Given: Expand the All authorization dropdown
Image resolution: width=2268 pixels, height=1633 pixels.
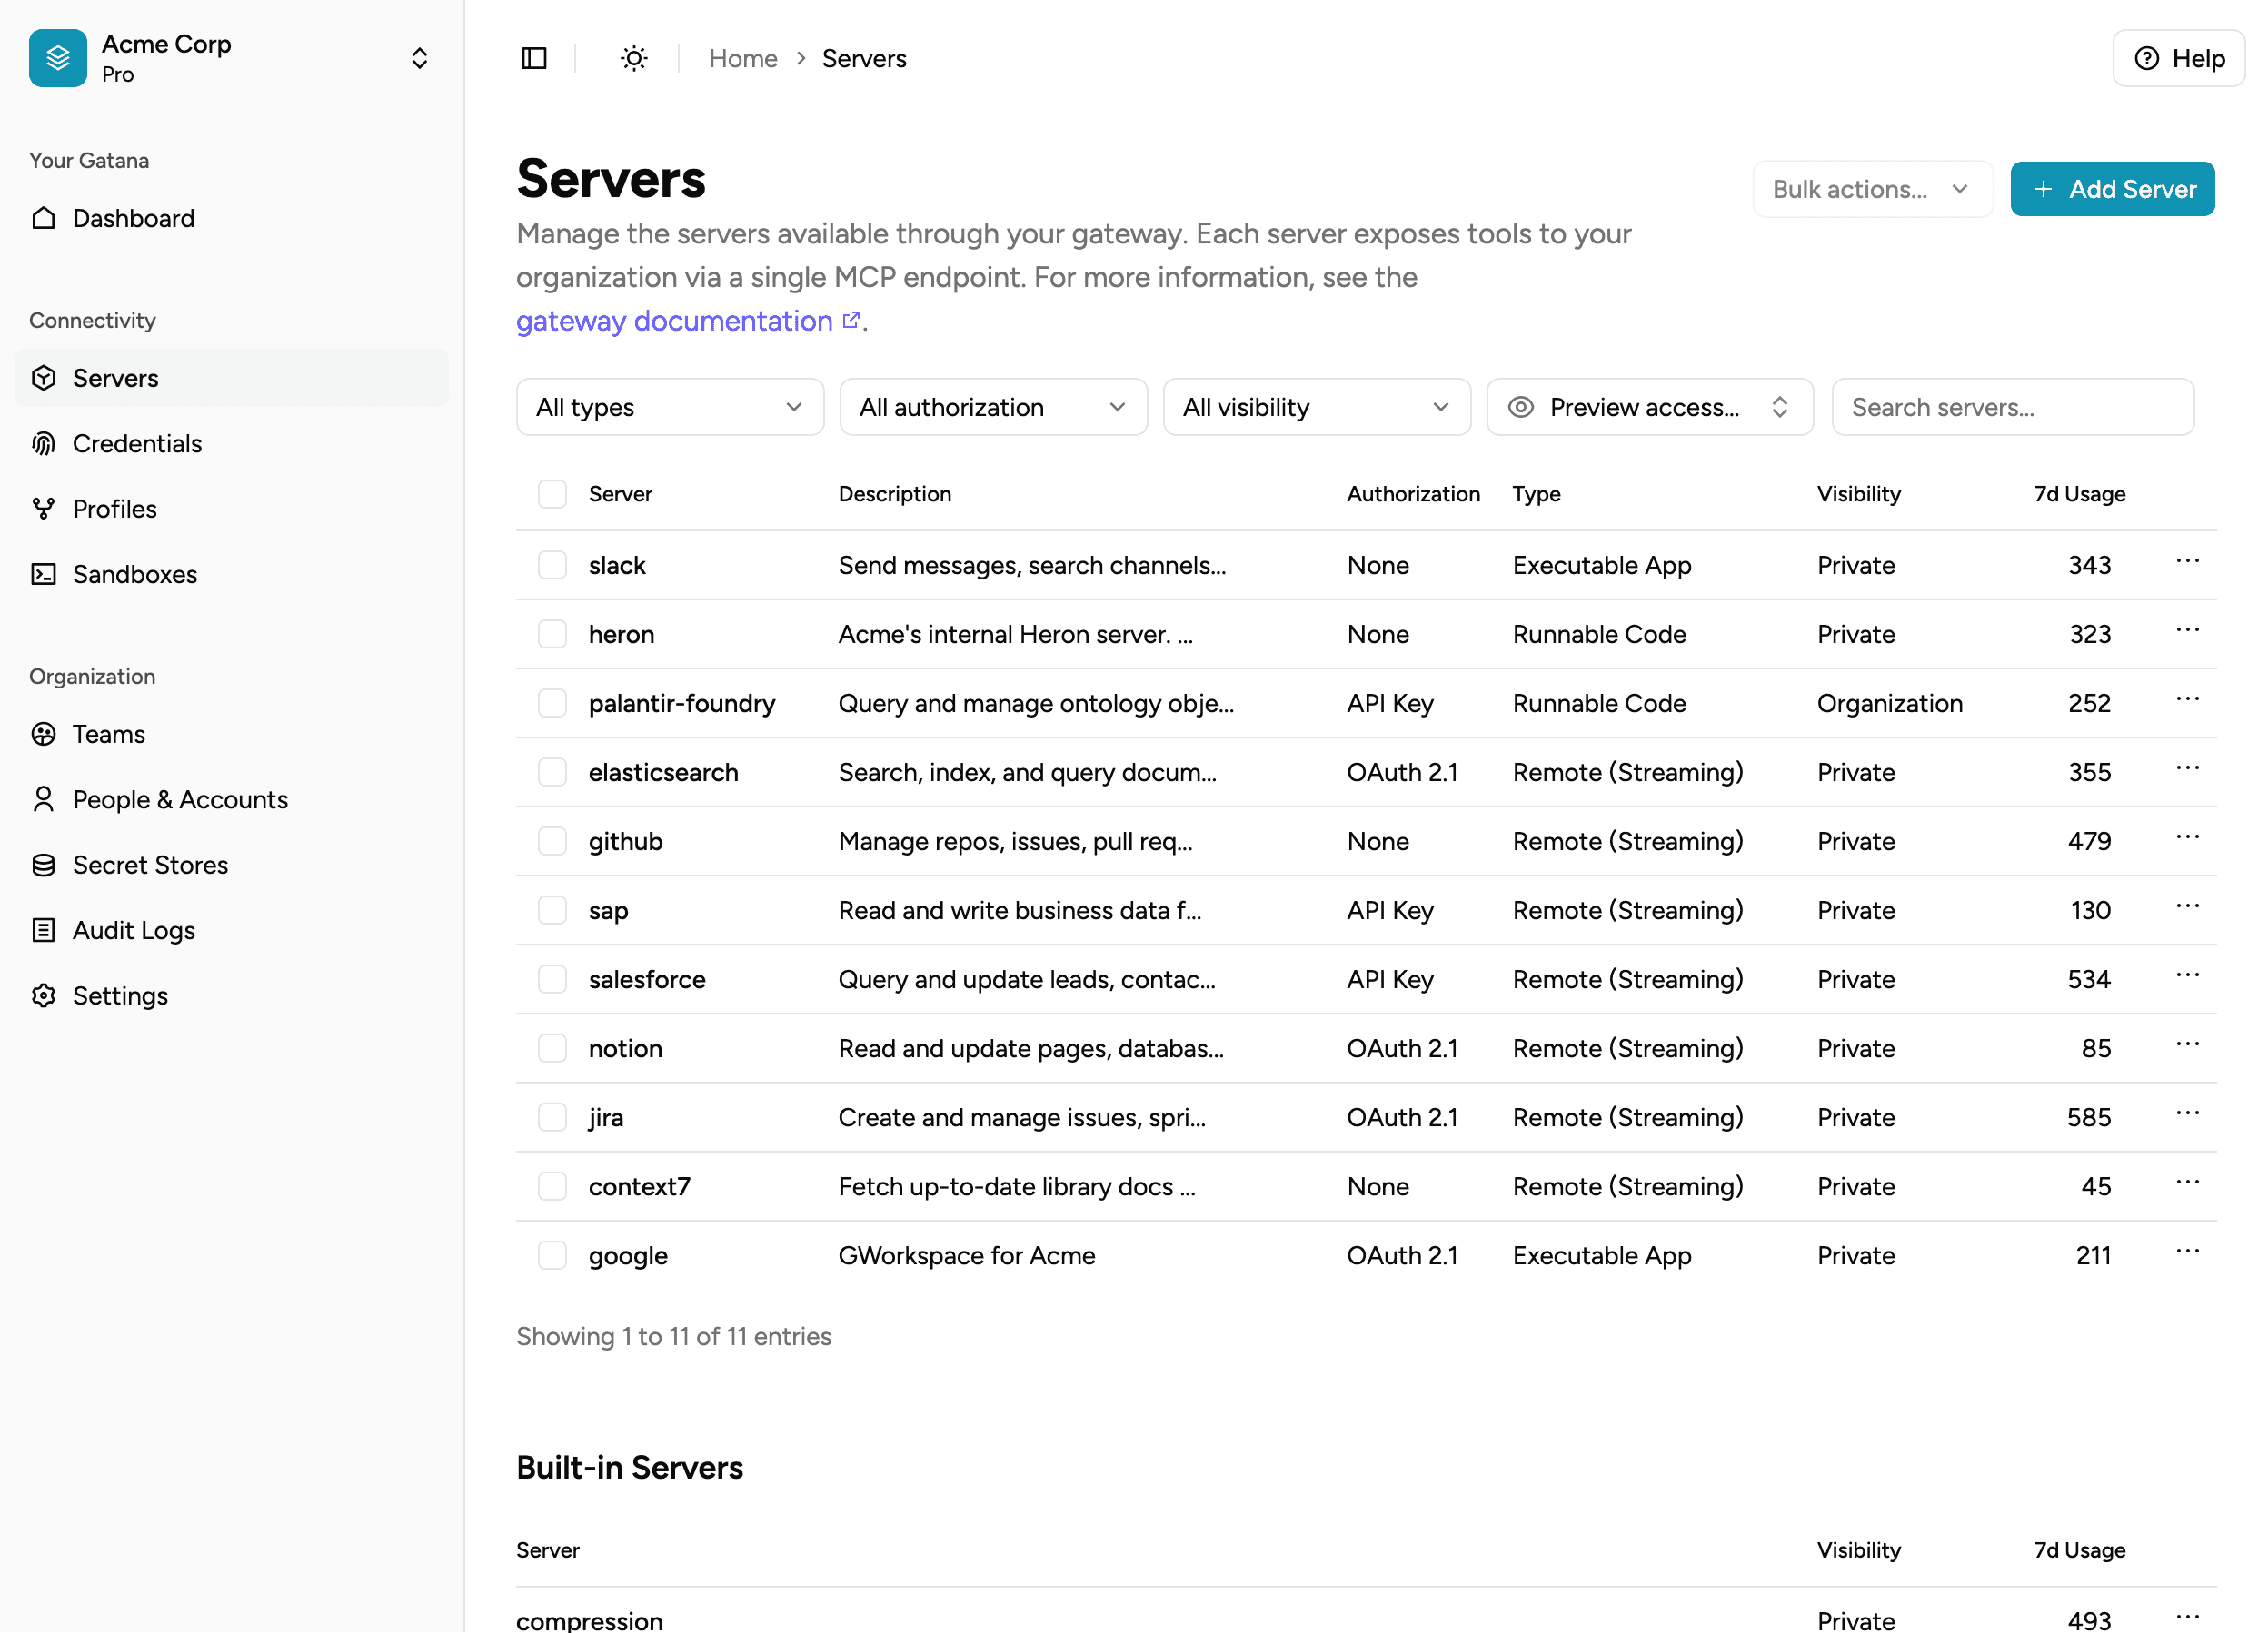Looking at the screenshot, I should [x=992, y=407].
